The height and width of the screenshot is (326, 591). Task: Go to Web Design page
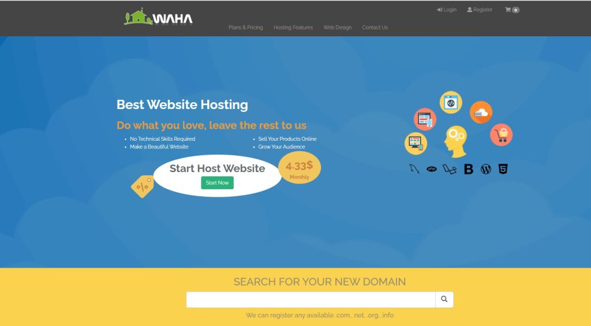(x=337, y=28)
